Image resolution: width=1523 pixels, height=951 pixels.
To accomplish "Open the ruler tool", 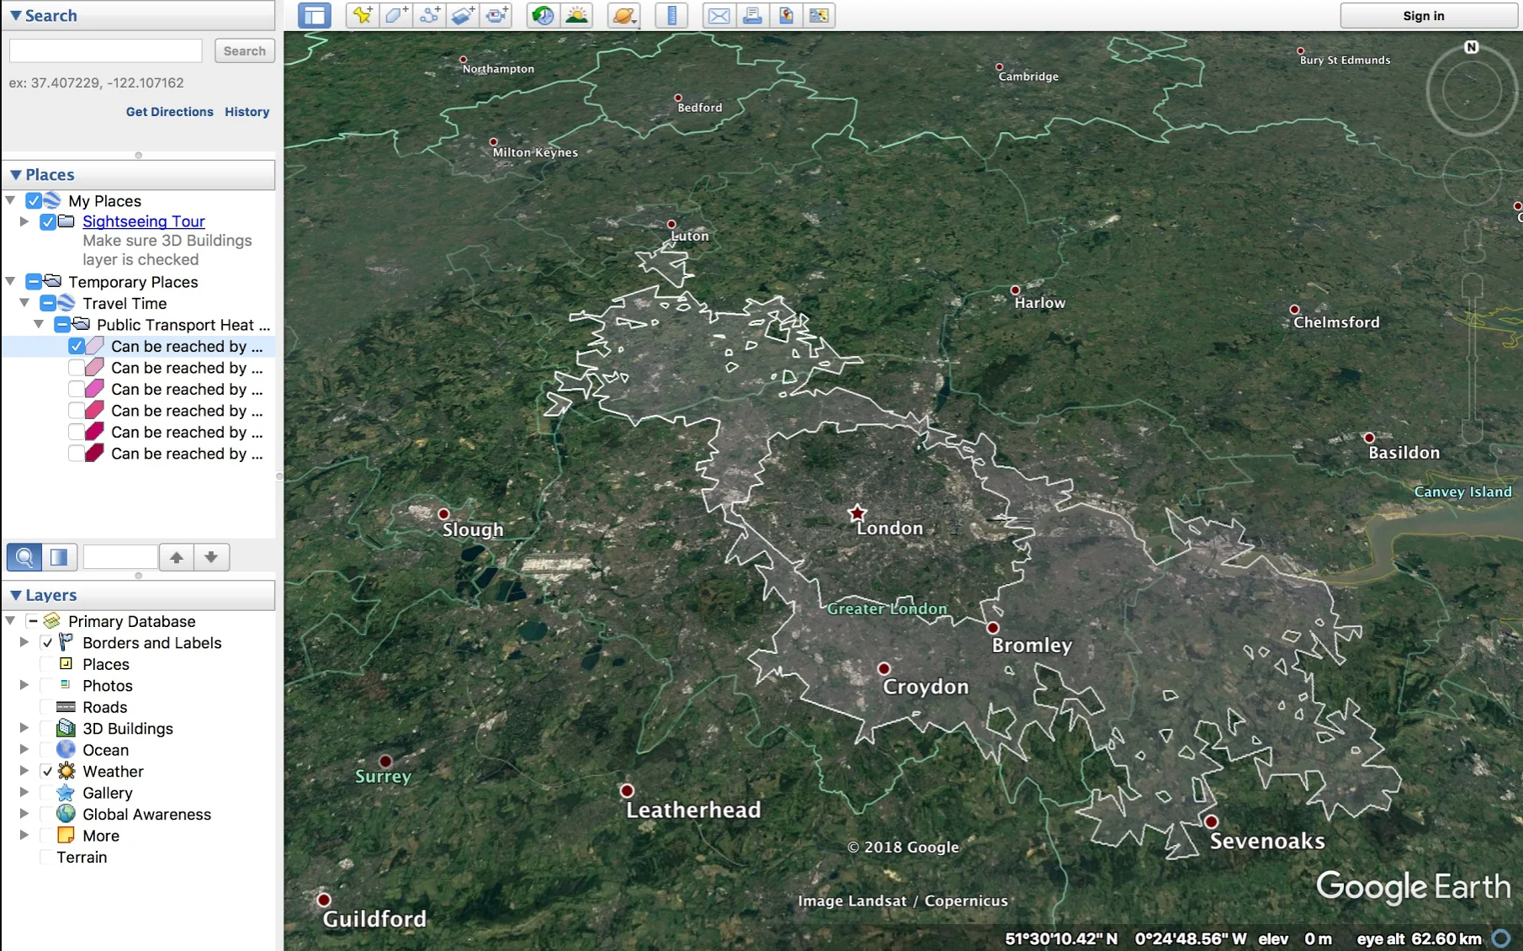I will (x=671, y=15).
